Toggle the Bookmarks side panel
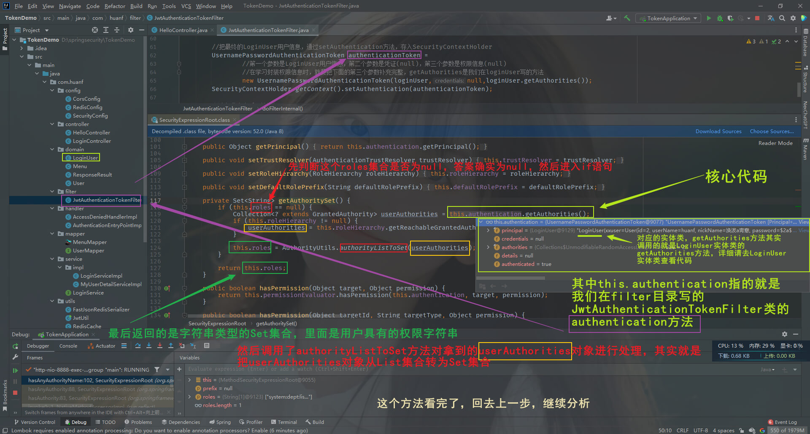This screenshot has height=434, width=810. [5, 395]
